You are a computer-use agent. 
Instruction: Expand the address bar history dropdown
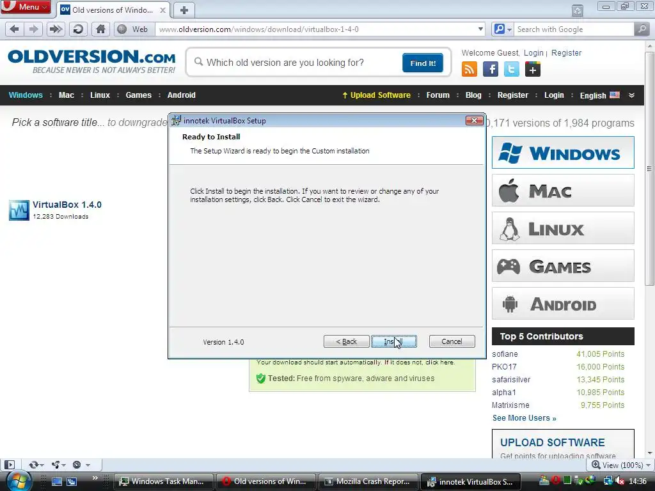480,29
